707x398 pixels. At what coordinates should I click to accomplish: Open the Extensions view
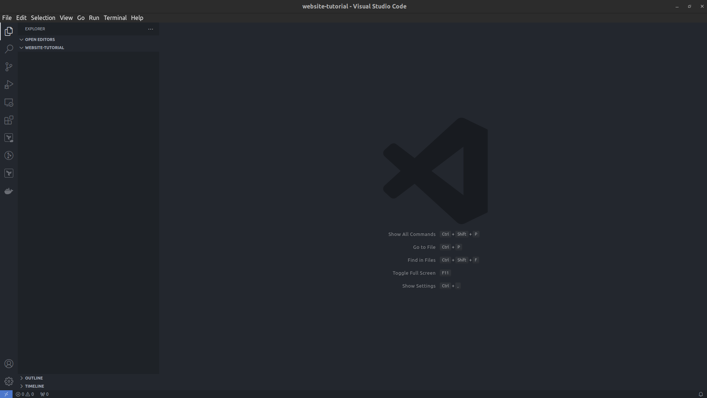[9, 120]
